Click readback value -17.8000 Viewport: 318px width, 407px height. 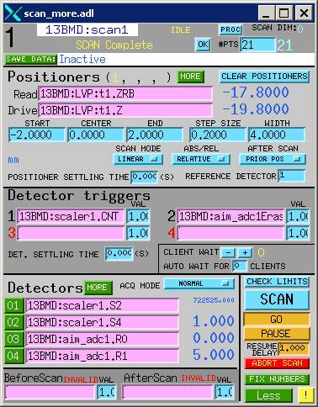click(256, 92)
